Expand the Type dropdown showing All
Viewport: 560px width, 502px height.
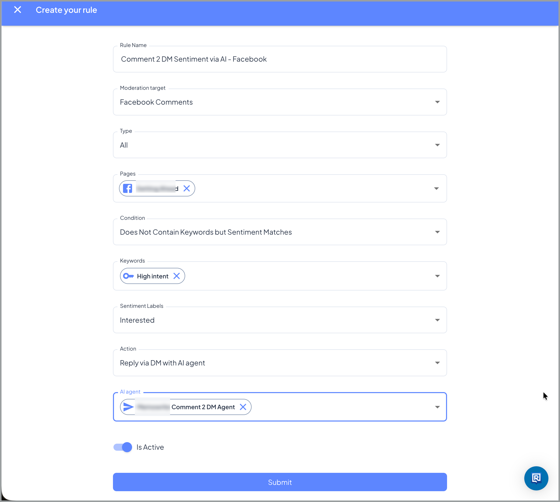280,145
